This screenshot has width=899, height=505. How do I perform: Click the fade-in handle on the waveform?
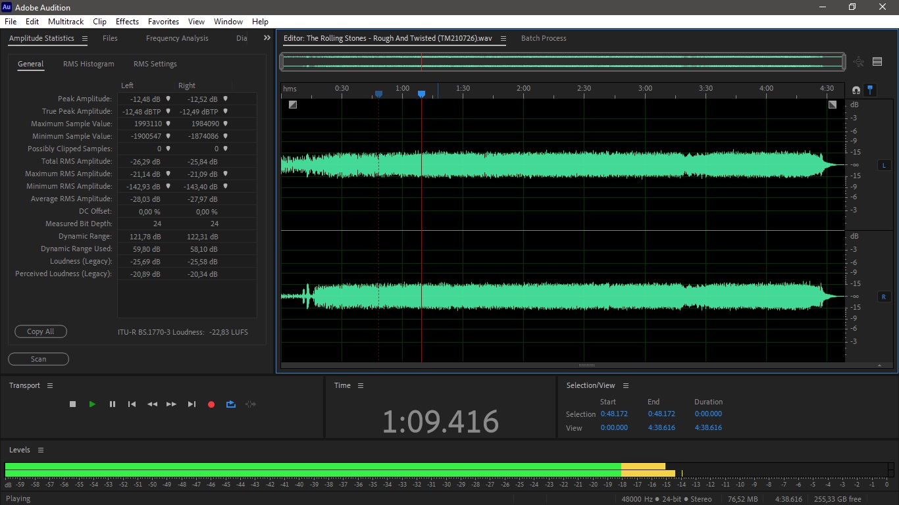293,105
